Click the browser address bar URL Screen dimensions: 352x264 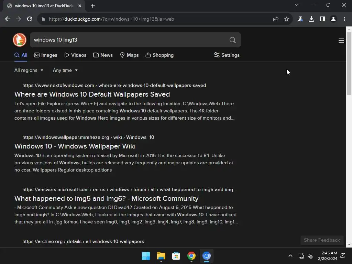pyautogui.click(x=111, y=19)
